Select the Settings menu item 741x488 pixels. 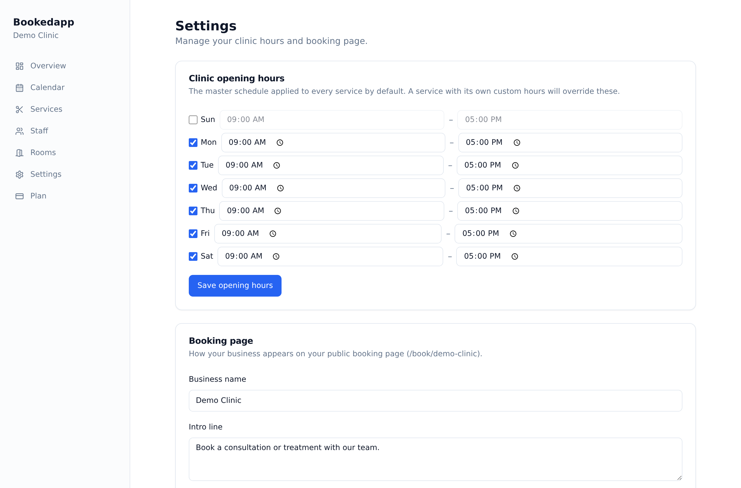pos(65,174)
